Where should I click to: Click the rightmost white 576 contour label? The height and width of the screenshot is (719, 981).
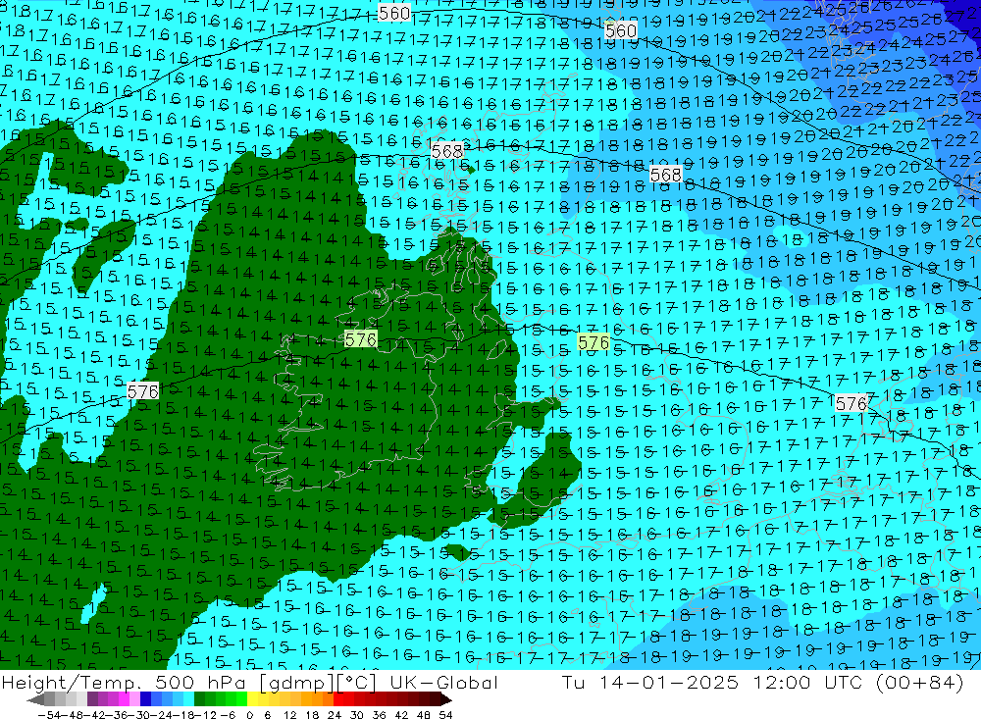(852, 403)
